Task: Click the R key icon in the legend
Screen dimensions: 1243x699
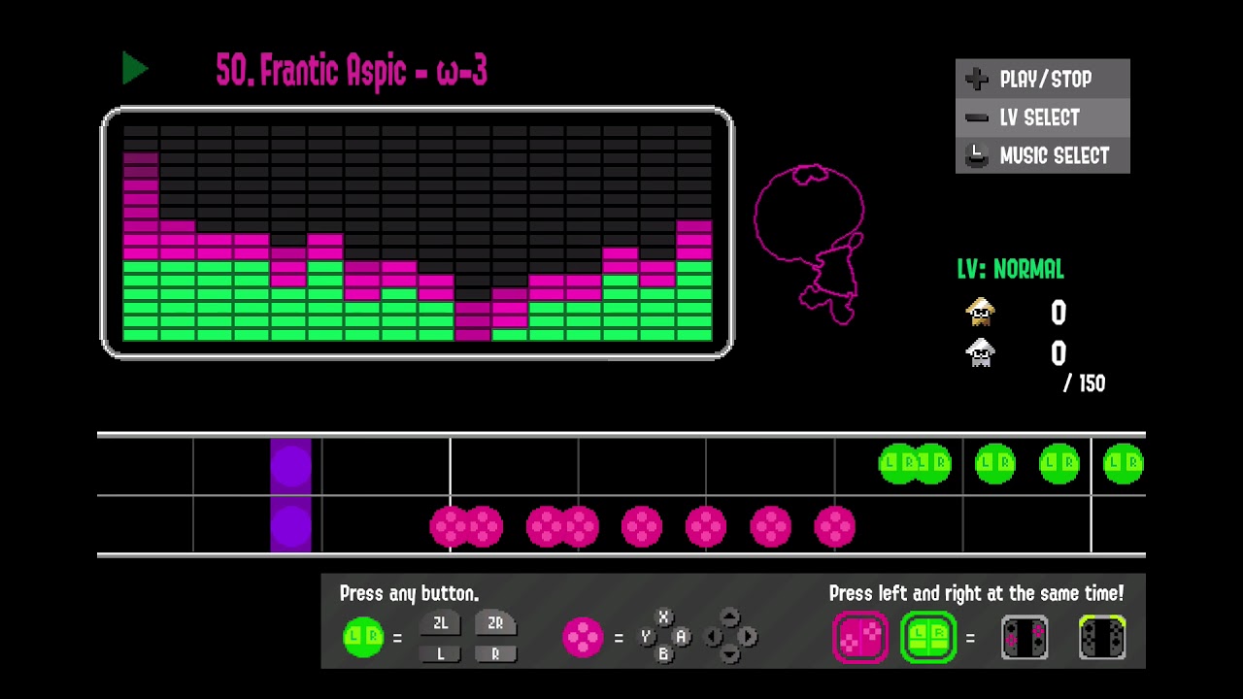Action: (495, 653)
